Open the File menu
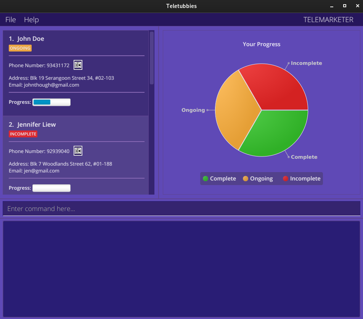This screenshot has width=363, height=319. coord(11,20)
